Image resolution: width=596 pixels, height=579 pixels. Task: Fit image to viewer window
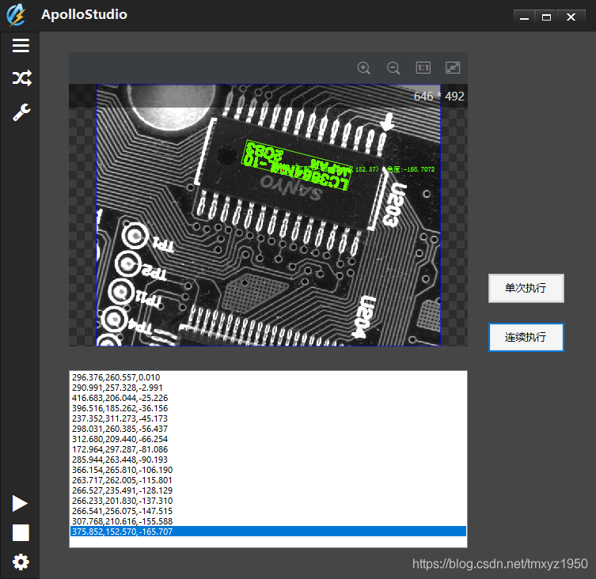click(x=453, y=68)
